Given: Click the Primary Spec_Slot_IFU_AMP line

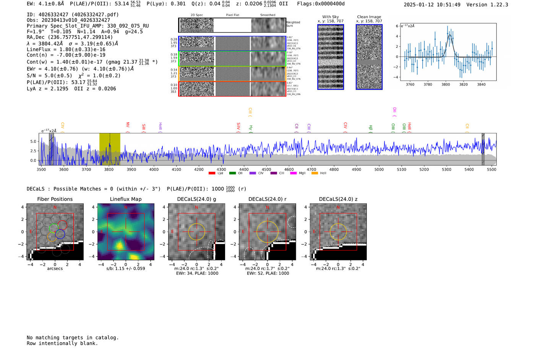Looking at the screenshot, I should click(88, 26).
